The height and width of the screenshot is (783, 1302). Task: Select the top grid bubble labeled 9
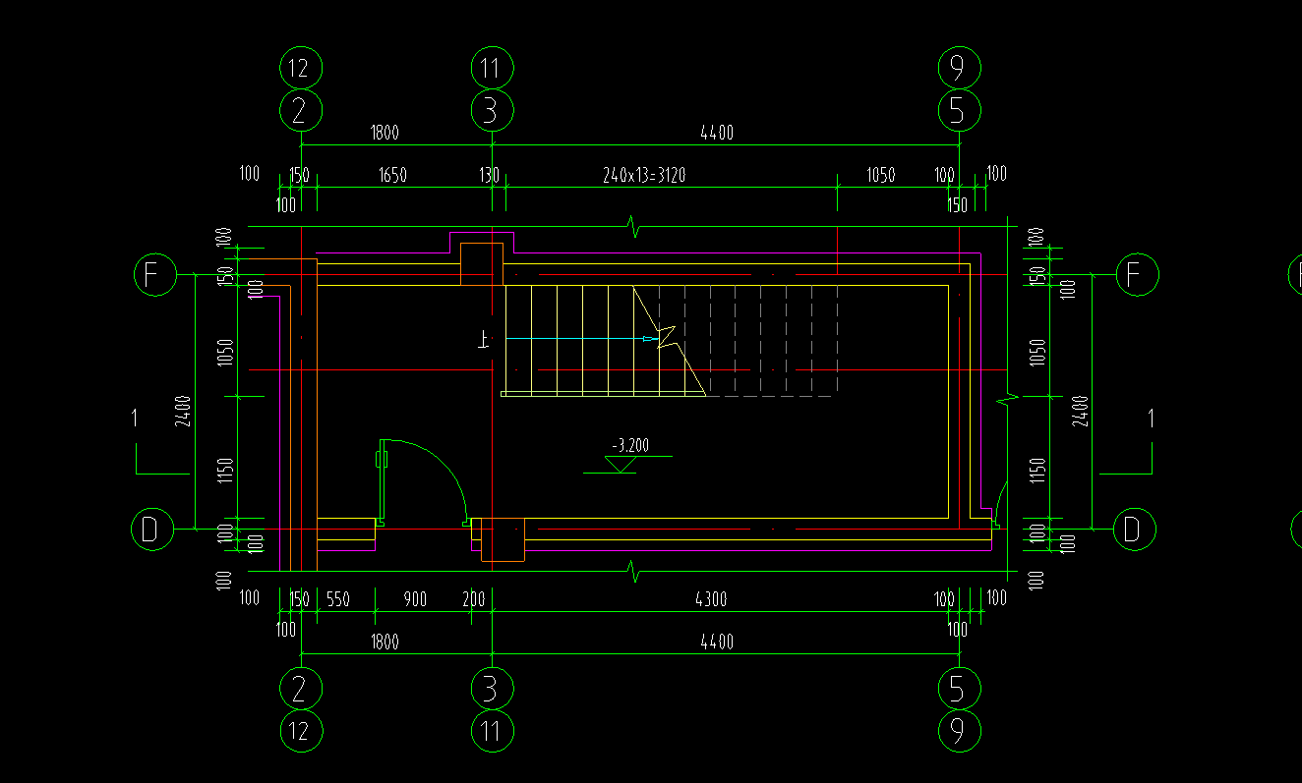pos(958,69)
